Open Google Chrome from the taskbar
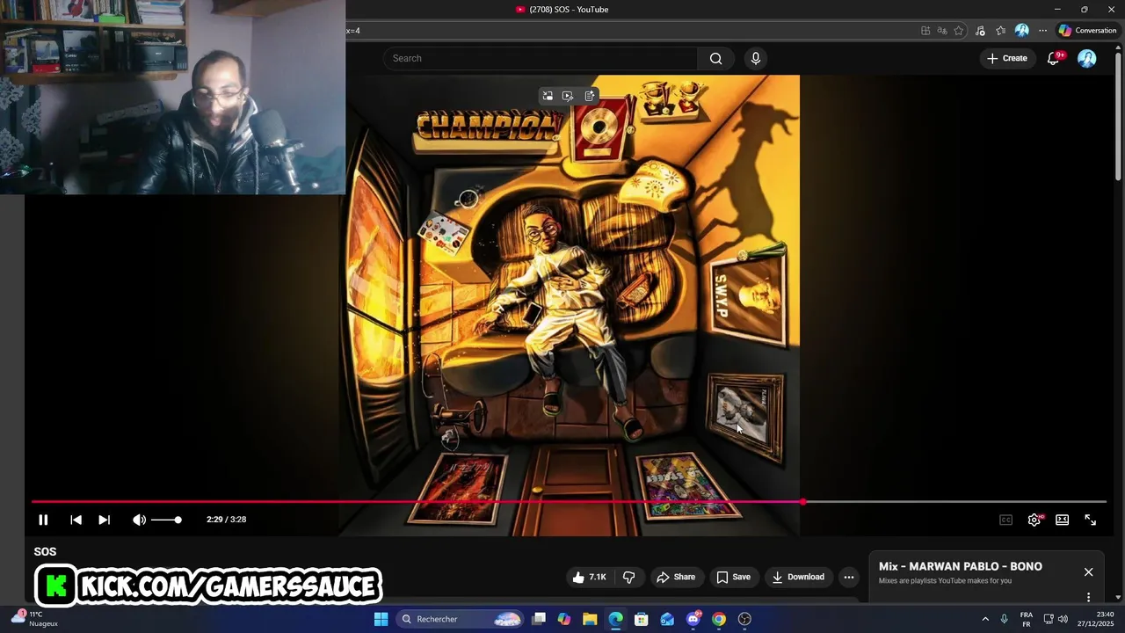Screen dimensions: 1125x633 [719, 619]
